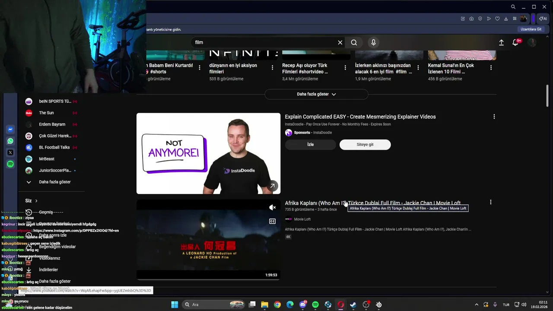Expand subscriptions with Daha fazla göster
Screen dimensions: 553x311
[x=51, y=182]
